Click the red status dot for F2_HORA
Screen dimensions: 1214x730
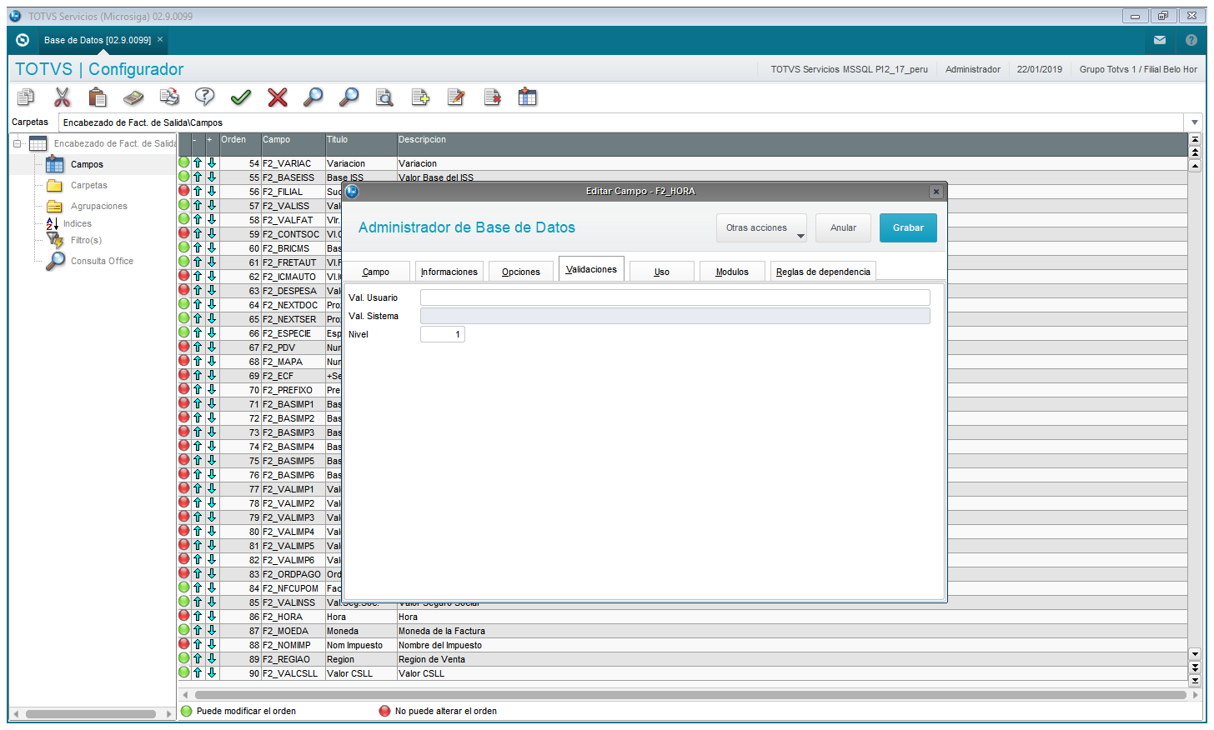click(184, 616)
